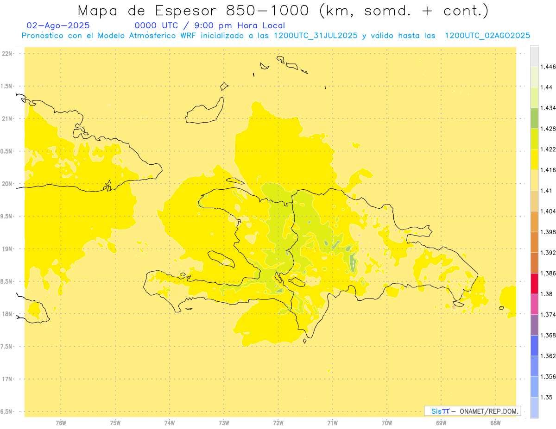Click the initialization time '1200UTC_31JUL2025'
This screenshot has height=429, width=556.
click(x=316, y=36)
